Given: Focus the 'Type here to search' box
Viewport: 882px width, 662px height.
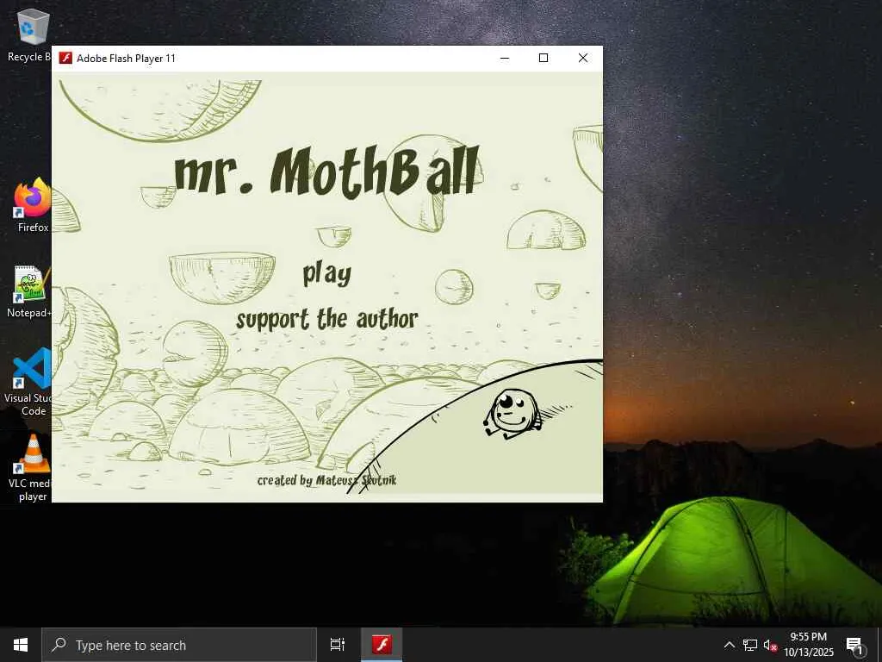Looking at the screenshot, I should click(x=179, y=645).
